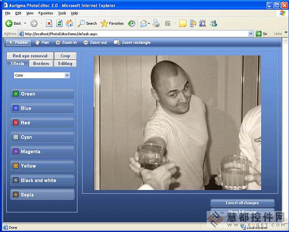Click the Mail envelope icon
289x232 pixels.
(144, 23)
